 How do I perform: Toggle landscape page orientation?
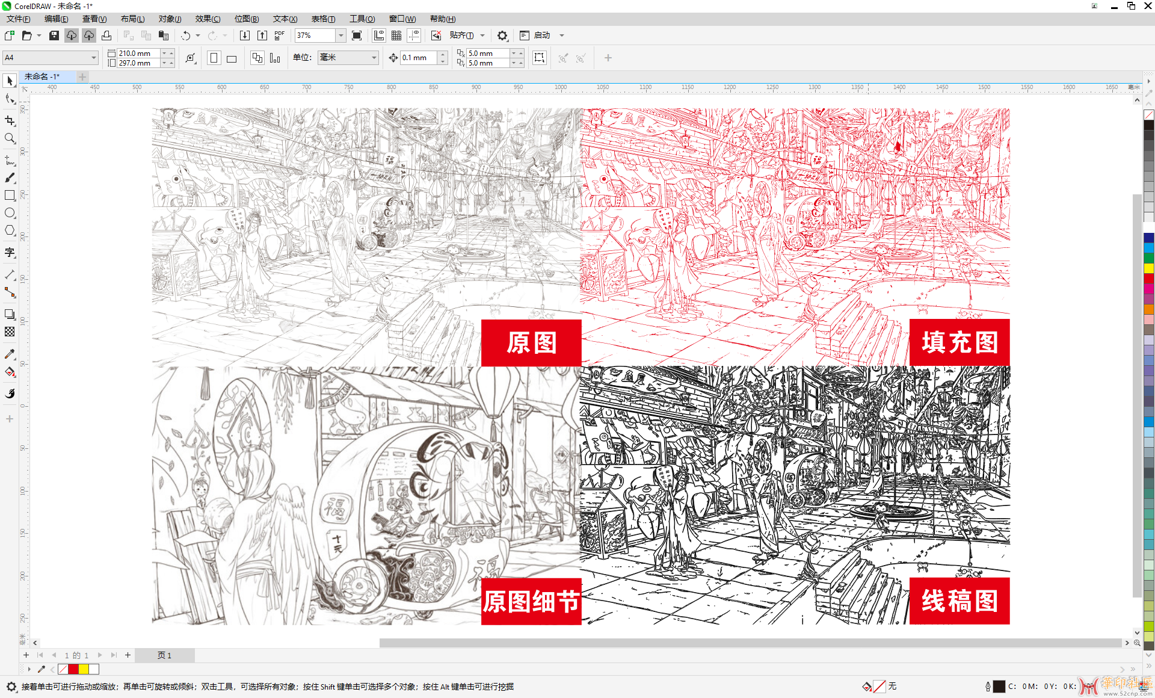232,58
